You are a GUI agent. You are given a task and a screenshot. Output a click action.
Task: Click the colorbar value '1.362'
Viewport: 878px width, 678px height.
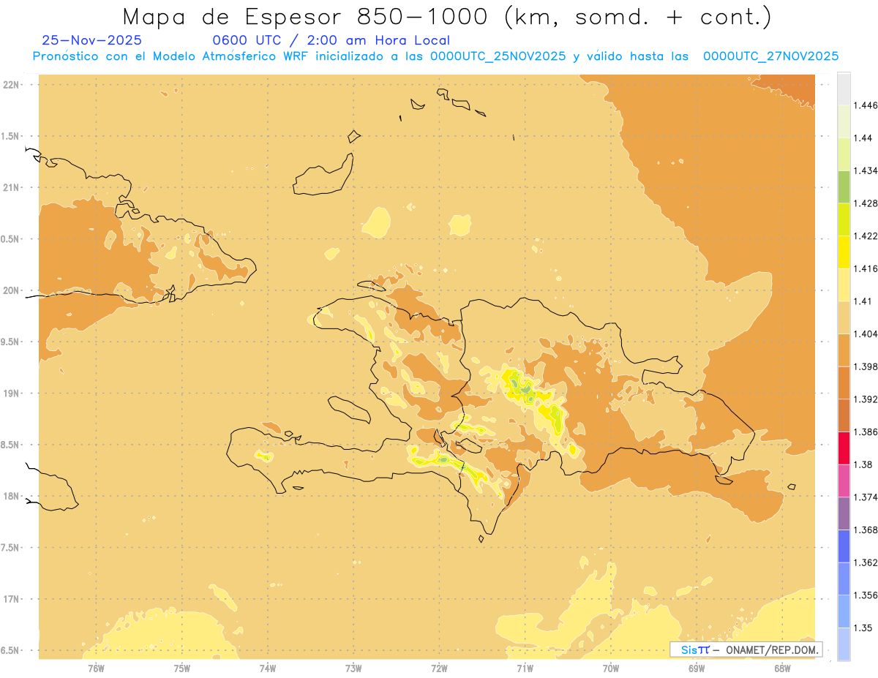click(865, 562)
